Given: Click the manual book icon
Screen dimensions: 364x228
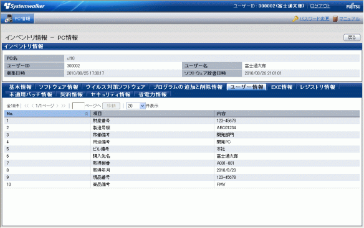Looking at the screenshot, I should [x=335, y=19].
